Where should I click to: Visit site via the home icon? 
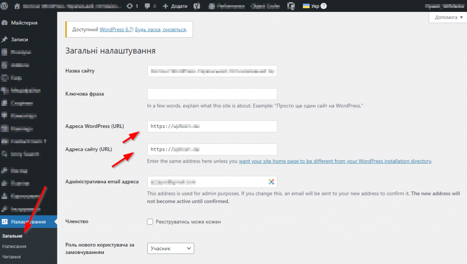point(17,6)
